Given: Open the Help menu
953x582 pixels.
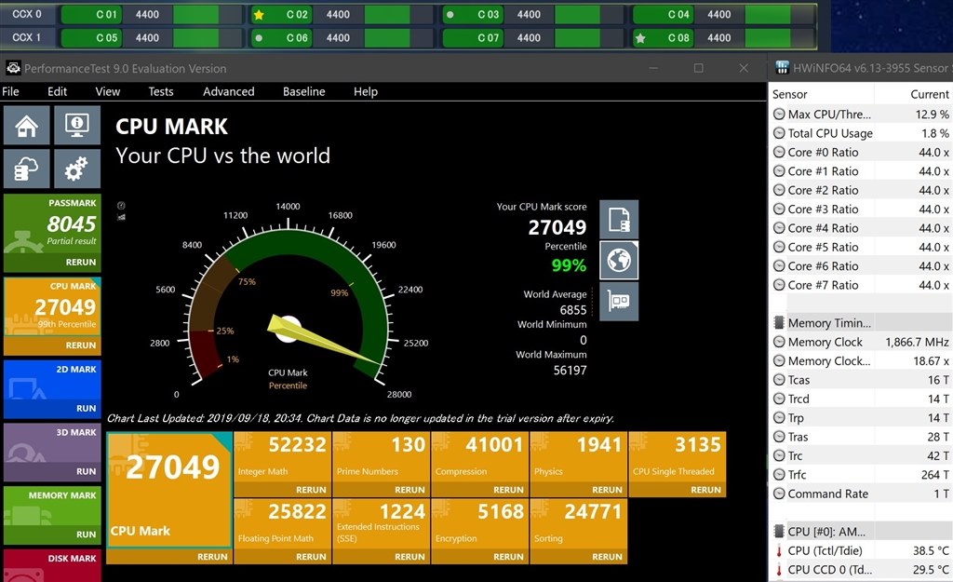Looking at the screenshot, I should [x=365, y=91].
